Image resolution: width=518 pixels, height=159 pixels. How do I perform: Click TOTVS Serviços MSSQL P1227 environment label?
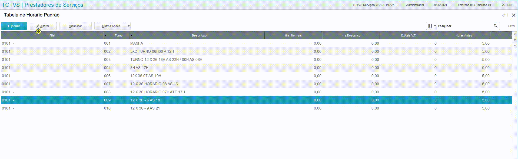pos(373,5)
